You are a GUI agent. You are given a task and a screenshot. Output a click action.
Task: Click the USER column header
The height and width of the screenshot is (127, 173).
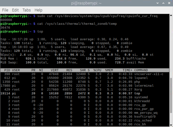pos(16,70)
